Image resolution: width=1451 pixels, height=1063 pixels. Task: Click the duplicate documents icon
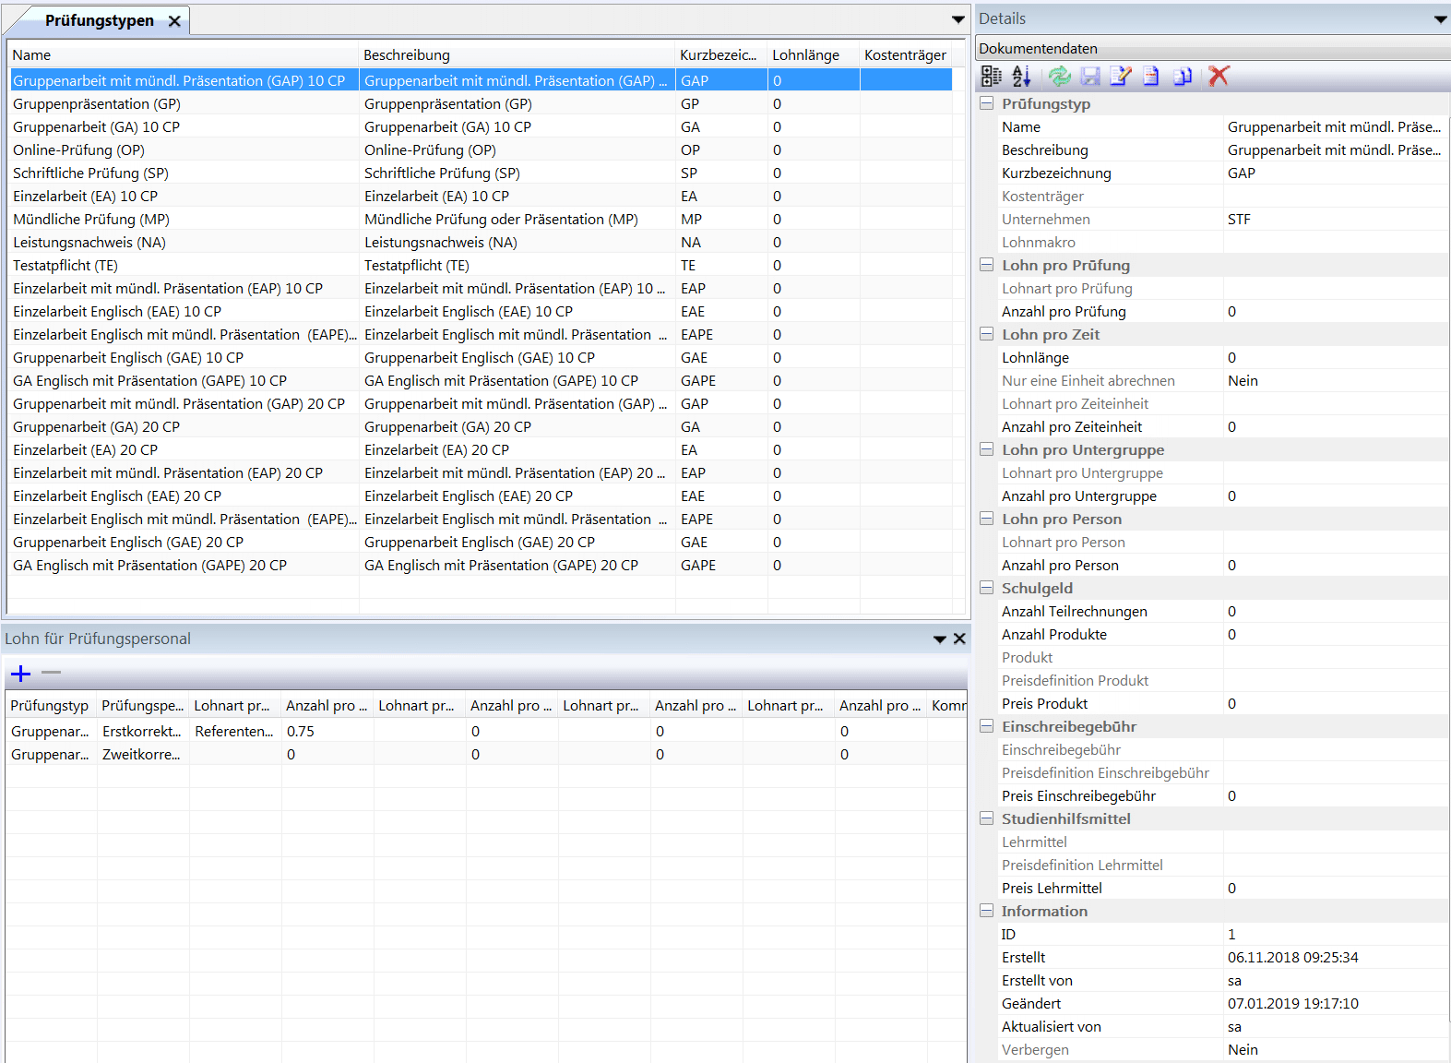tap(1183, 77)
